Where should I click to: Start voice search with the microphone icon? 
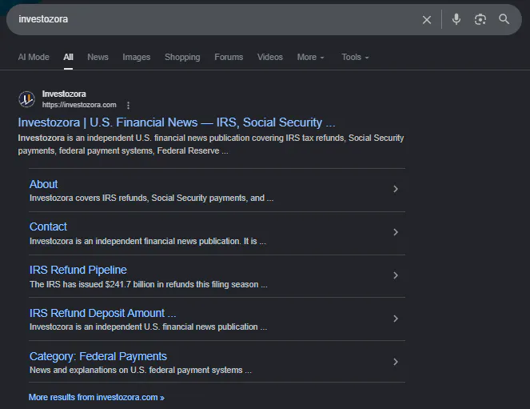click(x=456, y=19)
